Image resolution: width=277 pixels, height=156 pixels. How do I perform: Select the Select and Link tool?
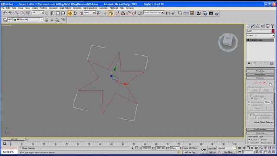coord(17,13)
